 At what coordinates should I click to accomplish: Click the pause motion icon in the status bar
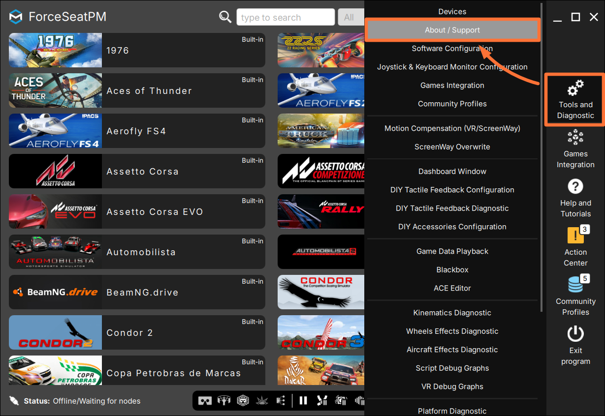pyautogui.click(x=303, y=401)
